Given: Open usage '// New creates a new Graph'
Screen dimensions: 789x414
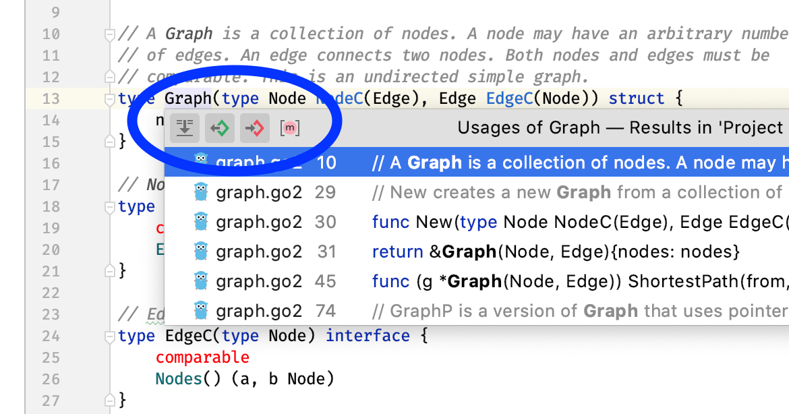Looking at the screenshot, I should 477,192.
